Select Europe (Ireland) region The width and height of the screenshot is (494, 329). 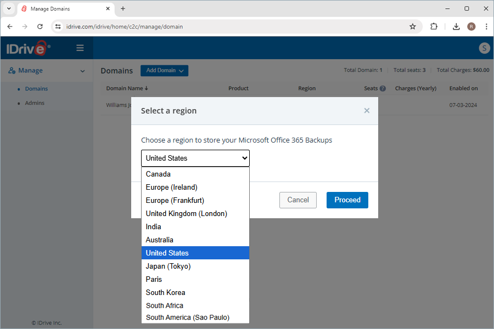pyautogui.click(x=195, y=187)
